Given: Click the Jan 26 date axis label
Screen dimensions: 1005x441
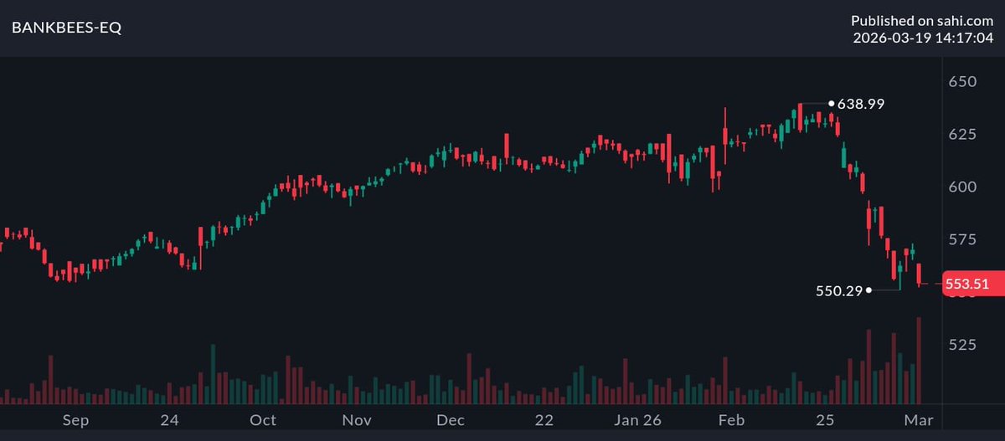Looking at the screenshot, I should coord(638,419).
